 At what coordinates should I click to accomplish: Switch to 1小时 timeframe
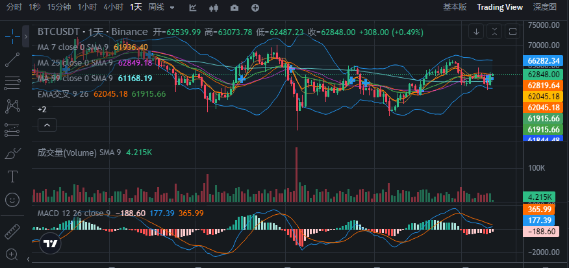click(x=87, y=7)
